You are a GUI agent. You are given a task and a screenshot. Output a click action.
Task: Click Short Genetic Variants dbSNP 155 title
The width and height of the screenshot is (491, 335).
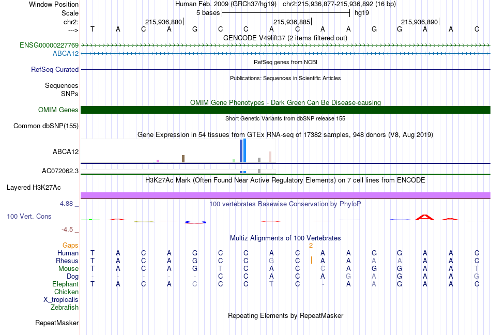(x=285, y=118)
